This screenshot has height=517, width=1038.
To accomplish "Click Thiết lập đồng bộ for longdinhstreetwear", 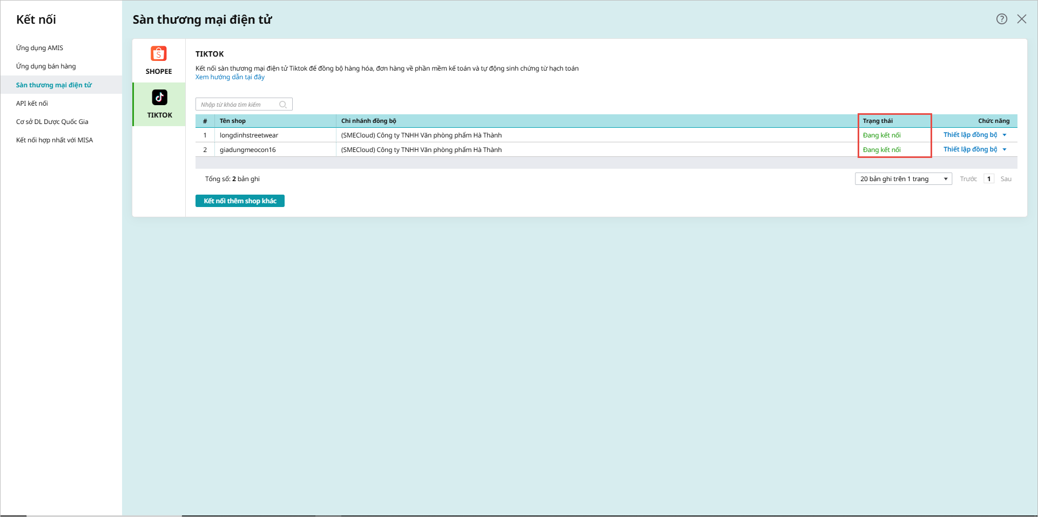I will pos(970,135).
